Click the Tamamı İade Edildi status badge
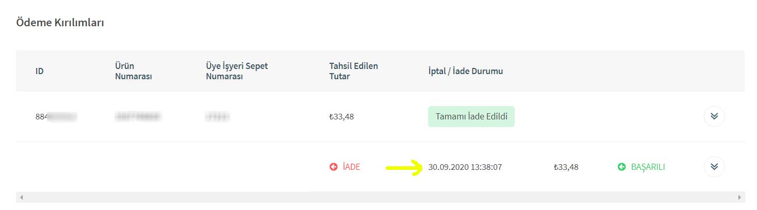 [471, 116]
